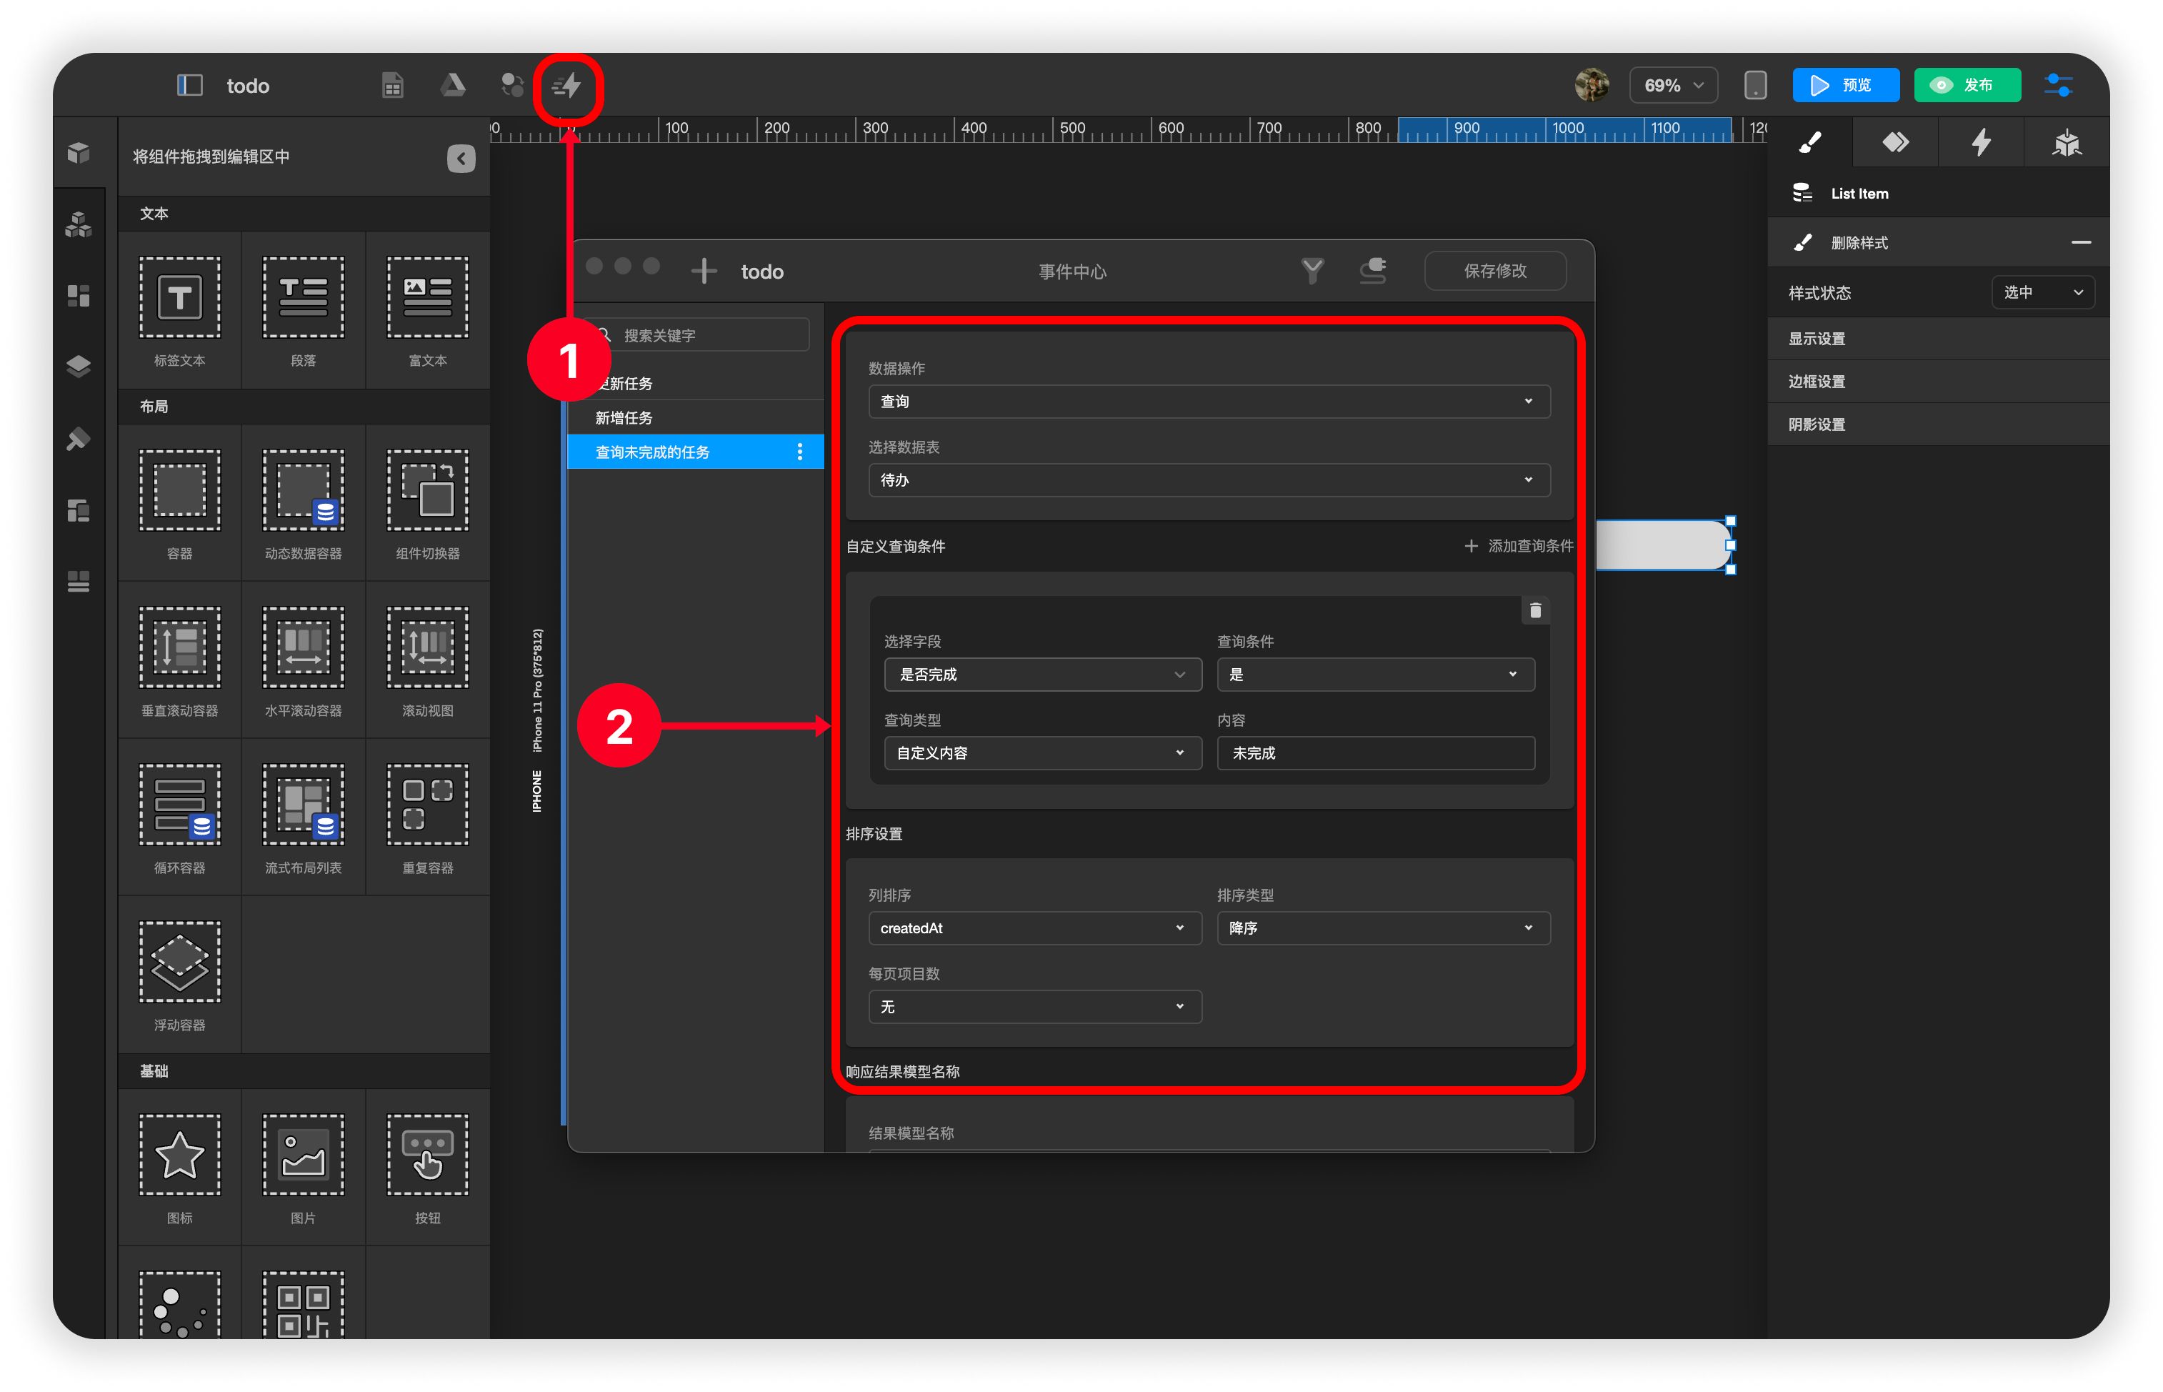Open three-dot menu on 查询未完成的任务 item
Image resolution: width=2163 pixels, height=1392 pixels.
point(799,452)
